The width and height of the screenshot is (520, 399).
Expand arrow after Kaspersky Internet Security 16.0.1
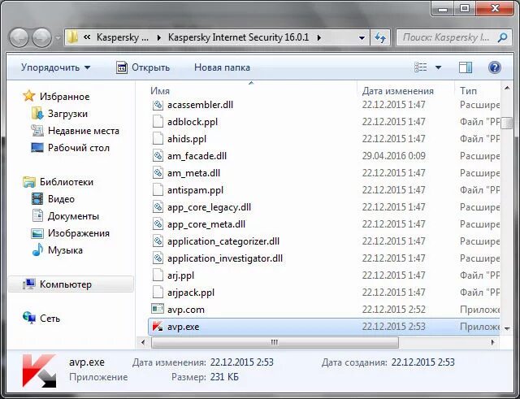[x=318, y=37]
